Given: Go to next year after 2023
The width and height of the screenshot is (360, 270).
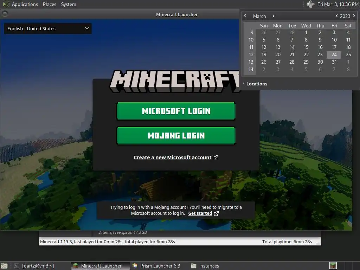Looking at the screenshot, I should [x=354, y=16].
